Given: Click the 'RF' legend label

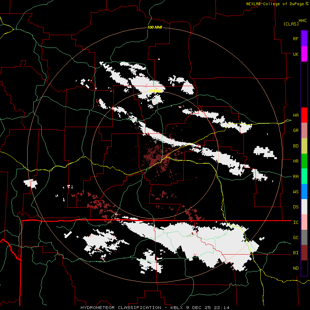Looking at the screenshot, I should point(296,39).
